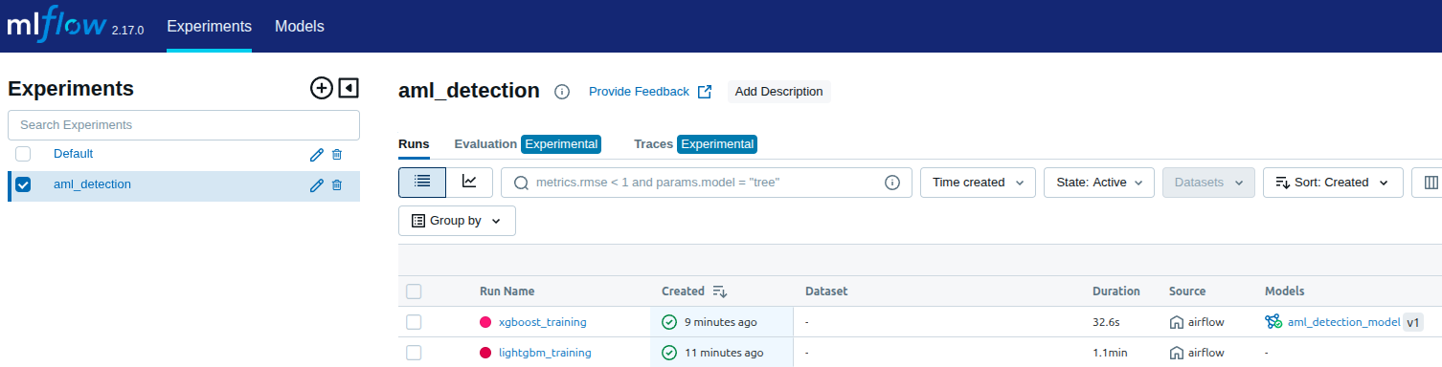The image size is (1442, 367).
Task: Click the Duration column header
Action: tap(1116, 291)
